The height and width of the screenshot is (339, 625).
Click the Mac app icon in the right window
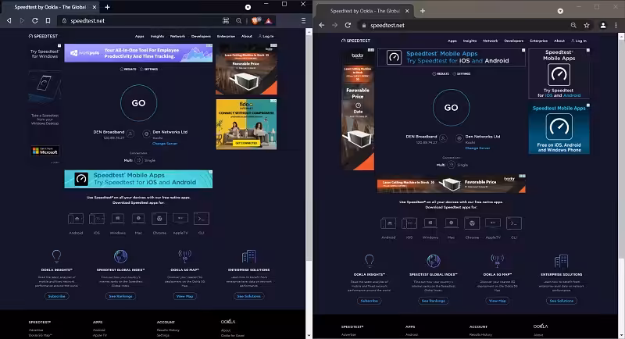click(x=451, y=223)
